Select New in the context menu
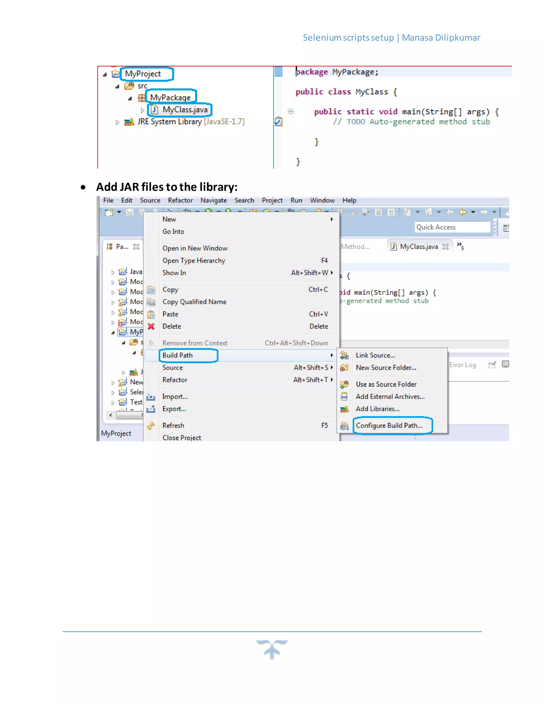The height and width of the screenshot is (704, 544). click(x=242, y=219)
